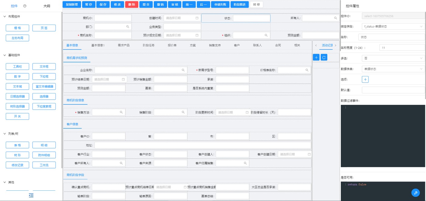The image size is (426, 201).
Task: Open the 数据字典 dropdown
Action: coord(393,69)
